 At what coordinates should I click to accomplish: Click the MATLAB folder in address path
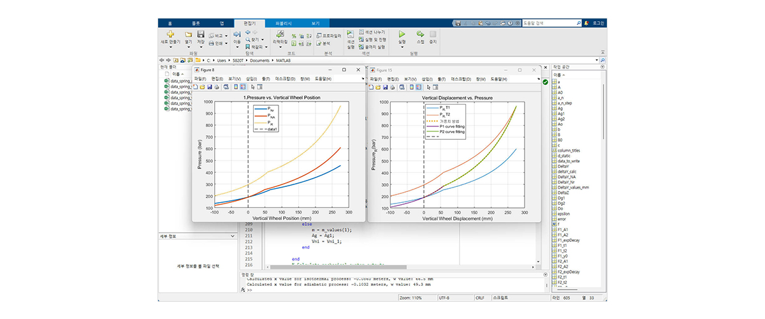(x=283, y=60)
